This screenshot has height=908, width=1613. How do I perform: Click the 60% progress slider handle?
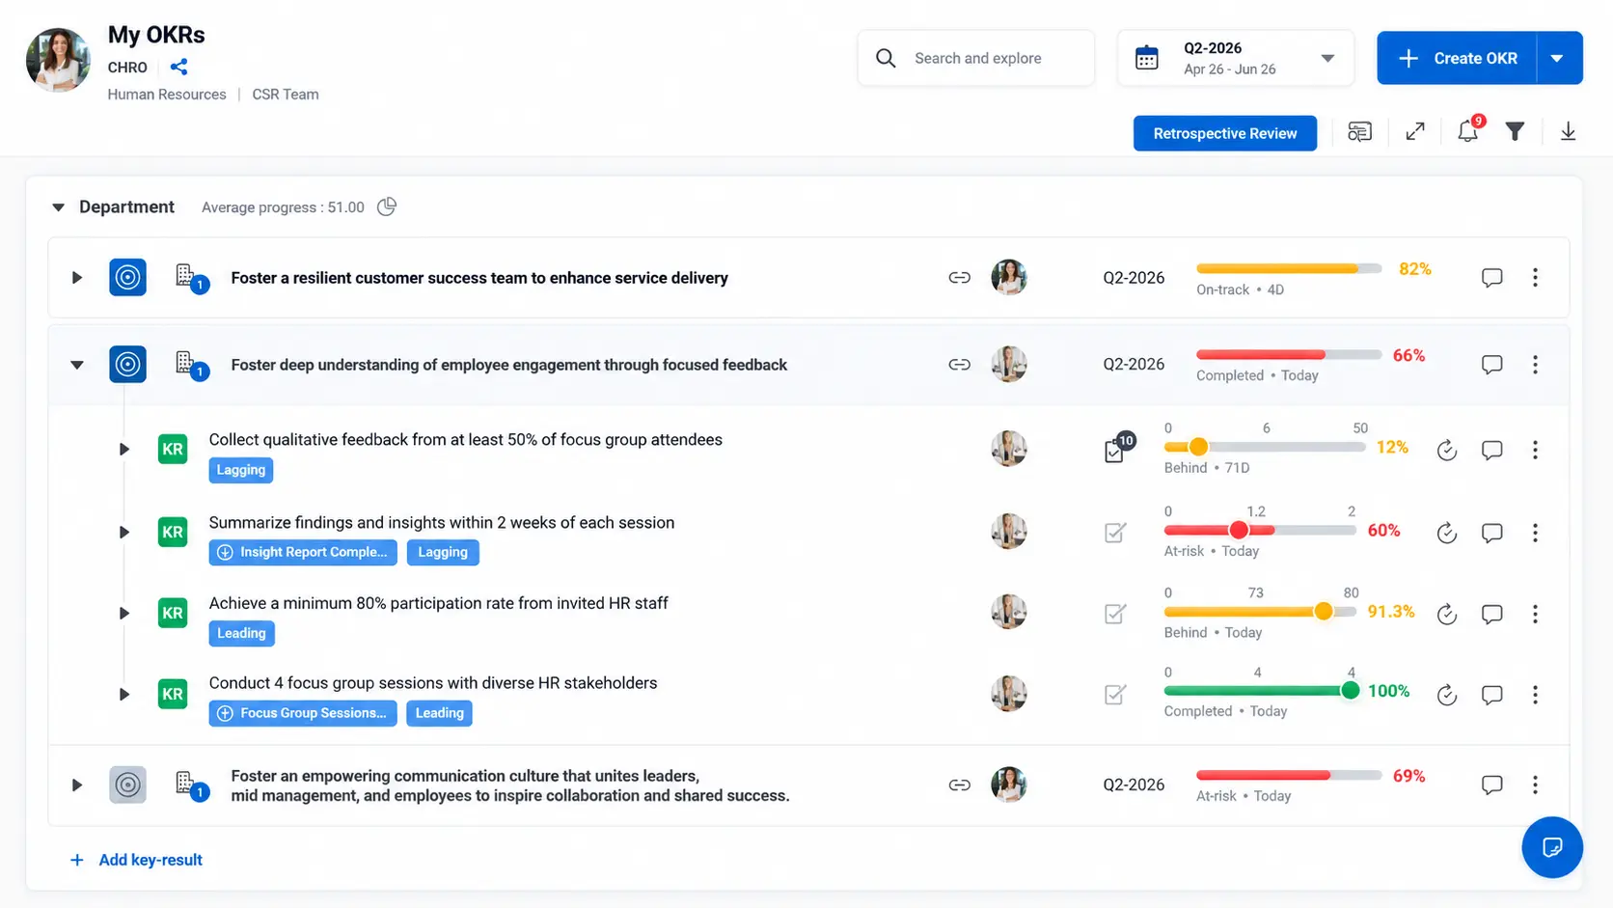pos(1239,530)
